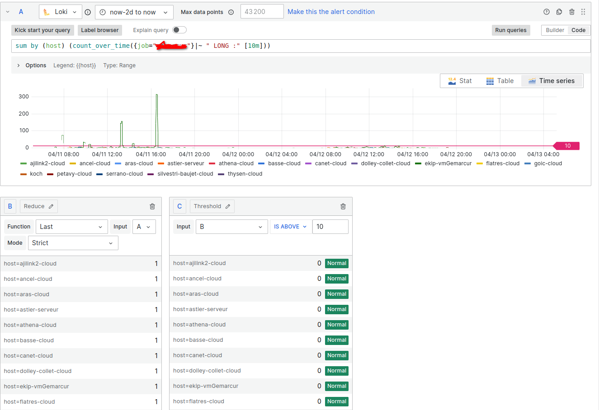The width and height of the screenshot is (599, 410).
Task: Click the ajilink2-cloud legend color swatch
Action: 24,163
